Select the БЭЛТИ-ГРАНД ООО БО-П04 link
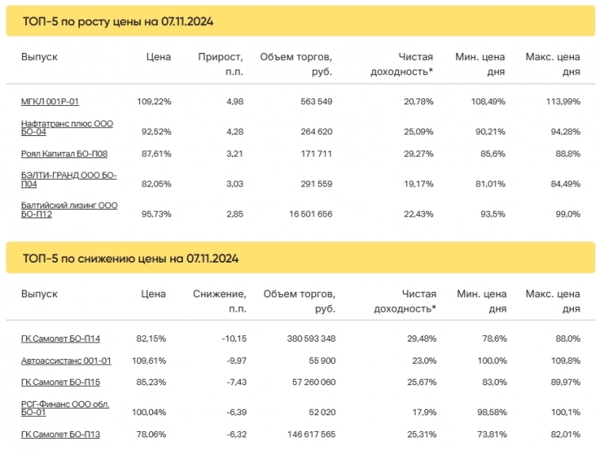The width and height of the screenshot is (600, 450). 68,179
